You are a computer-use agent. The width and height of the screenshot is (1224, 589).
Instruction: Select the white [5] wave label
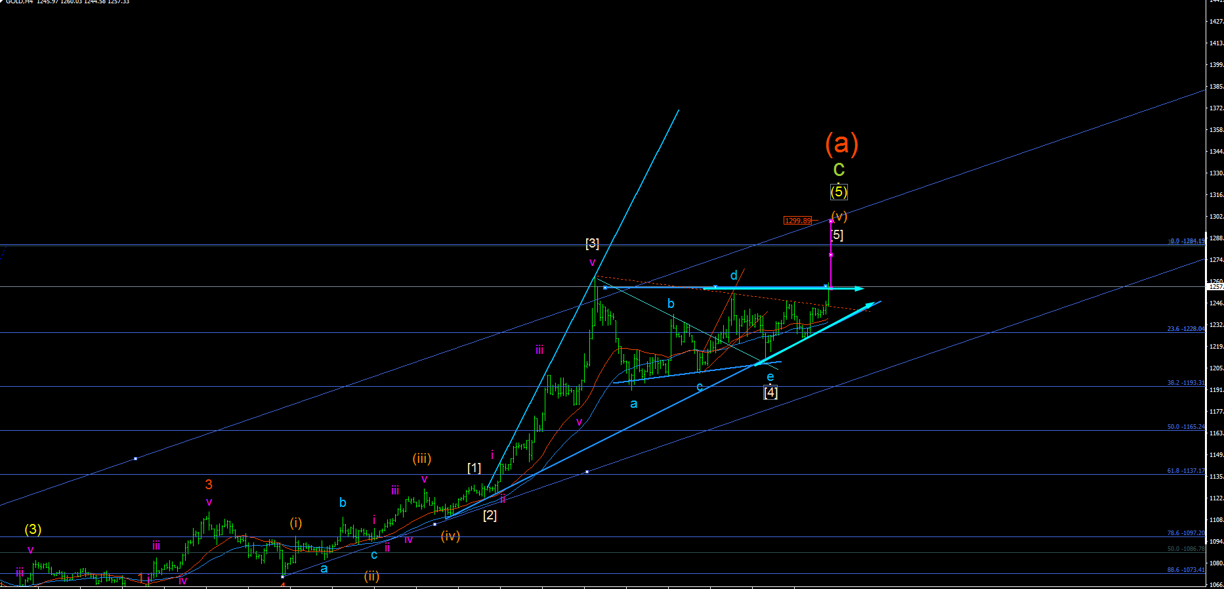(x=837, y=235)
